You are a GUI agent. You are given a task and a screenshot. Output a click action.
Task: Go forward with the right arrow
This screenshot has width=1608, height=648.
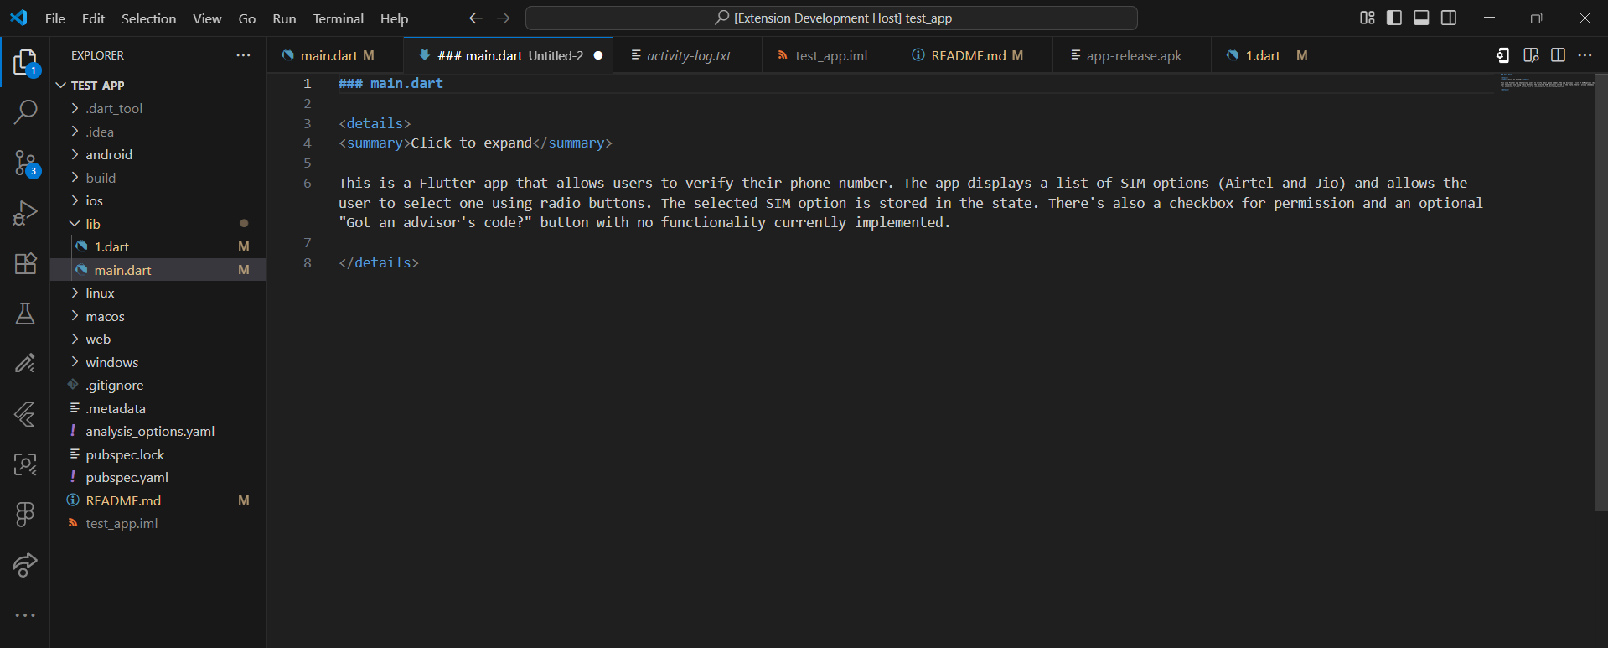pyautogui.click(x=504, y=18)
